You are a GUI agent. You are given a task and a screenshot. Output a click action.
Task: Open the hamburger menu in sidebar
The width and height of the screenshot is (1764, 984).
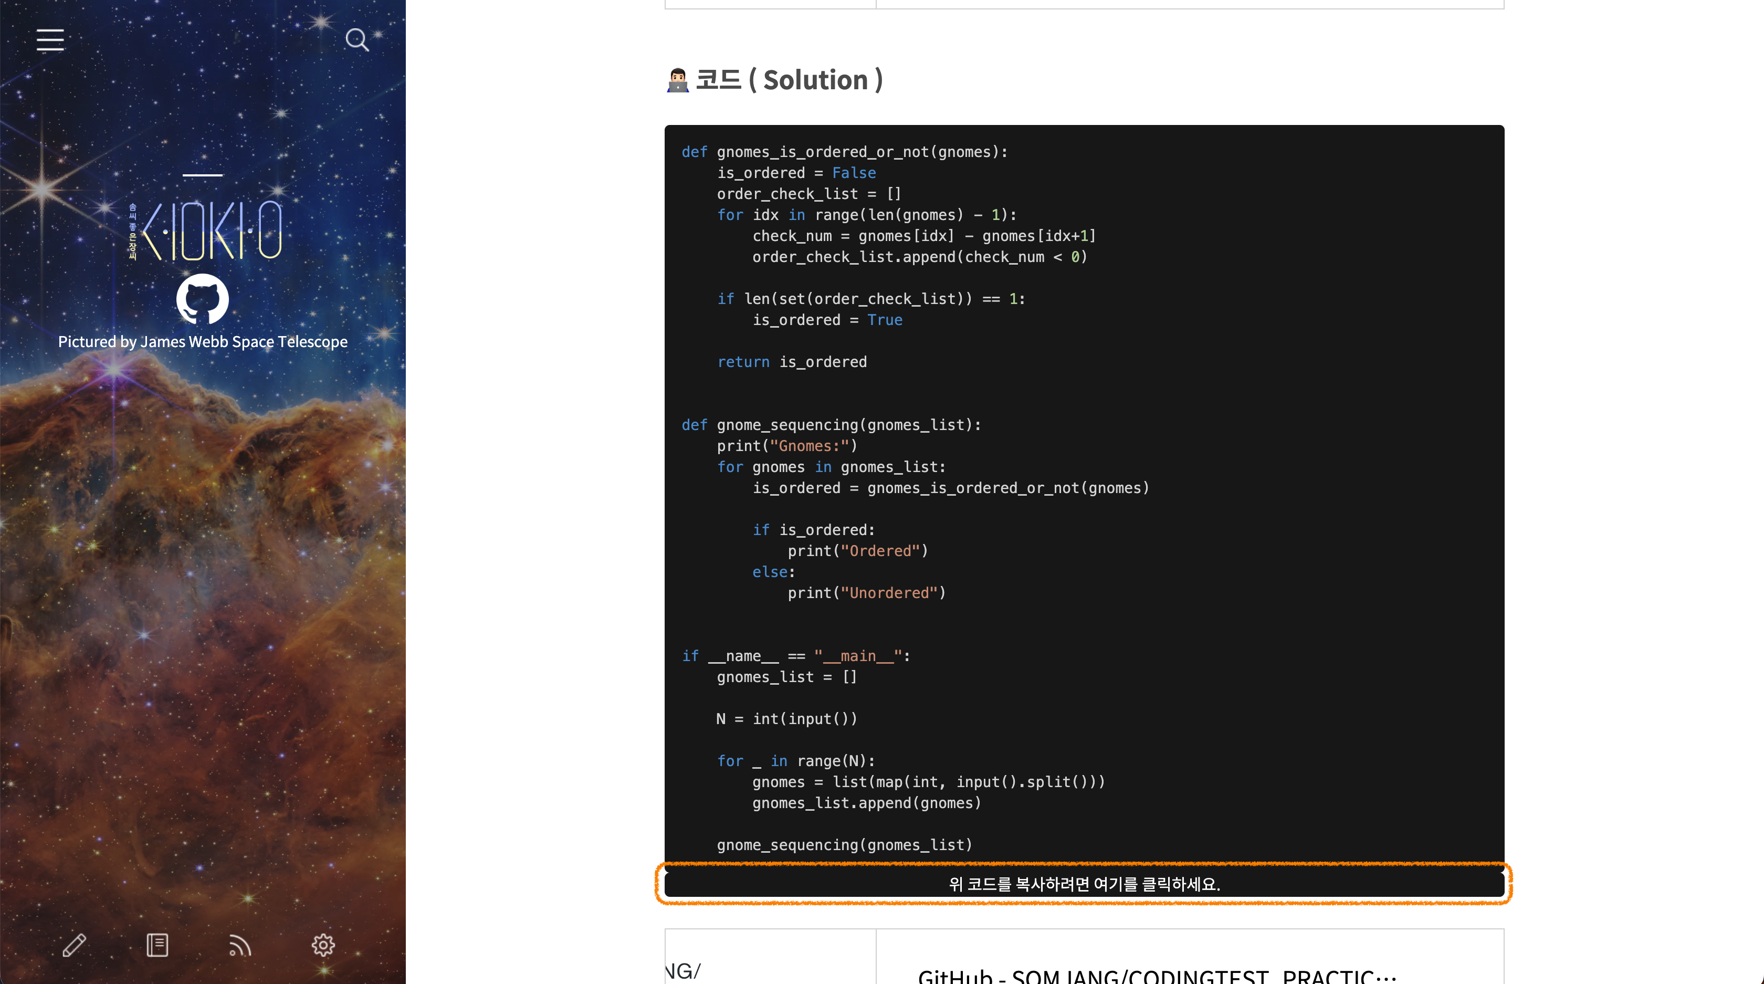50,40
